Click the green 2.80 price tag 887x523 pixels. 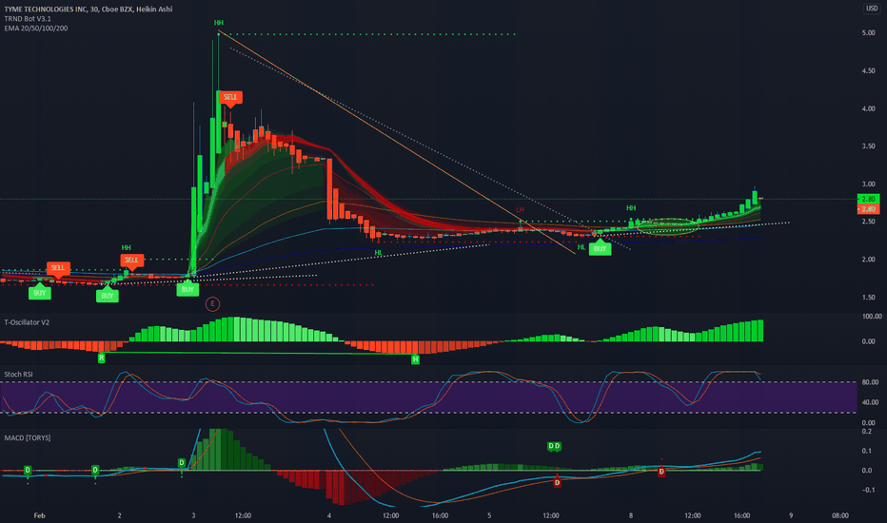tap(868, 199)
